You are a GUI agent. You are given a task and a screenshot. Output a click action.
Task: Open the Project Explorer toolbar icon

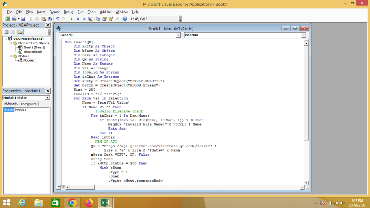click(98, 19)
